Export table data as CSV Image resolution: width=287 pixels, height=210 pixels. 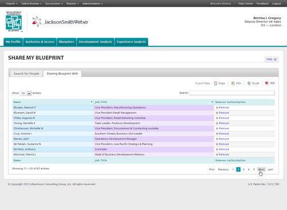click(236, 83)
